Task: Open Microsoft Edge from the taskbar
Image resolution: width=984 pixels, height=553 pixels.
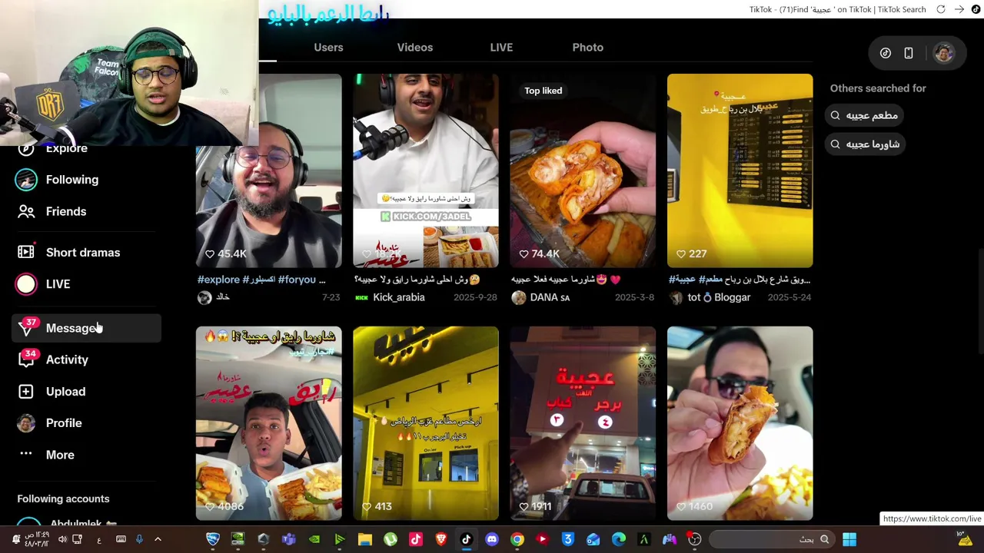Action: click(618, 539)
